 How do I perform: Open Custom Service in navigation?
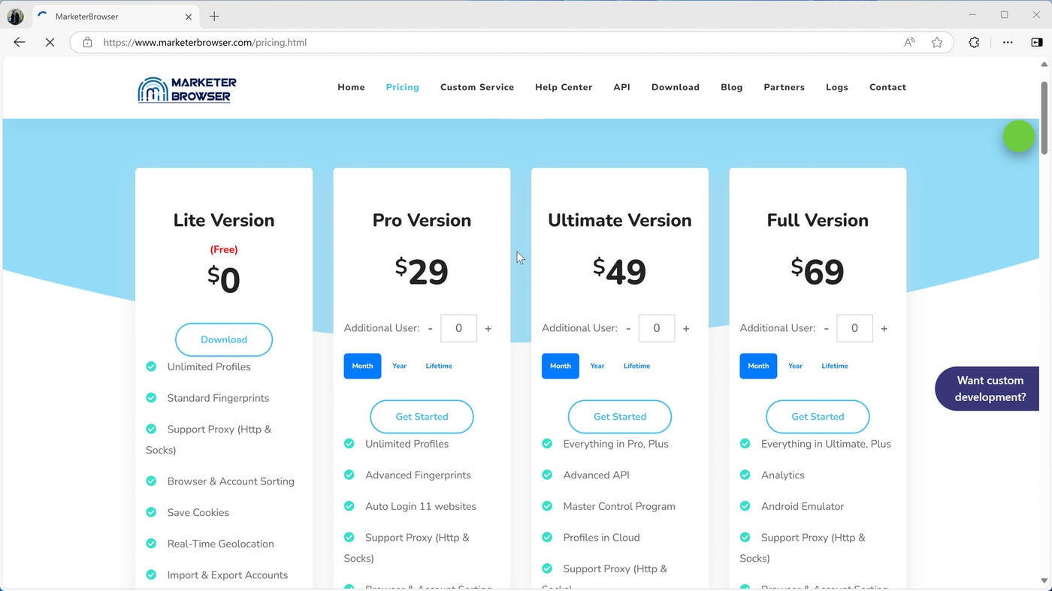(x=477, y=87)
